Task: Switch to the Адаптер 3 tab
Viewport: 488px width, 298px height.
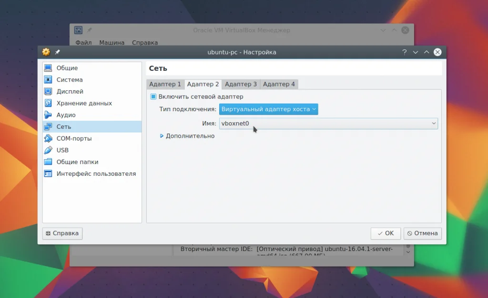Action: (241, 84)
